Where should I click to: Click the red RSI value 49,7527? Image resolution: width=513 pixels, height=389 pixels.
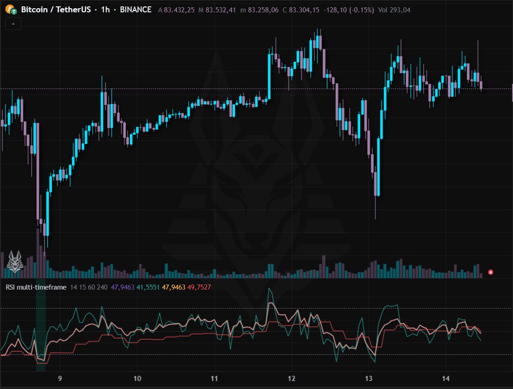(x=199, y=287)
